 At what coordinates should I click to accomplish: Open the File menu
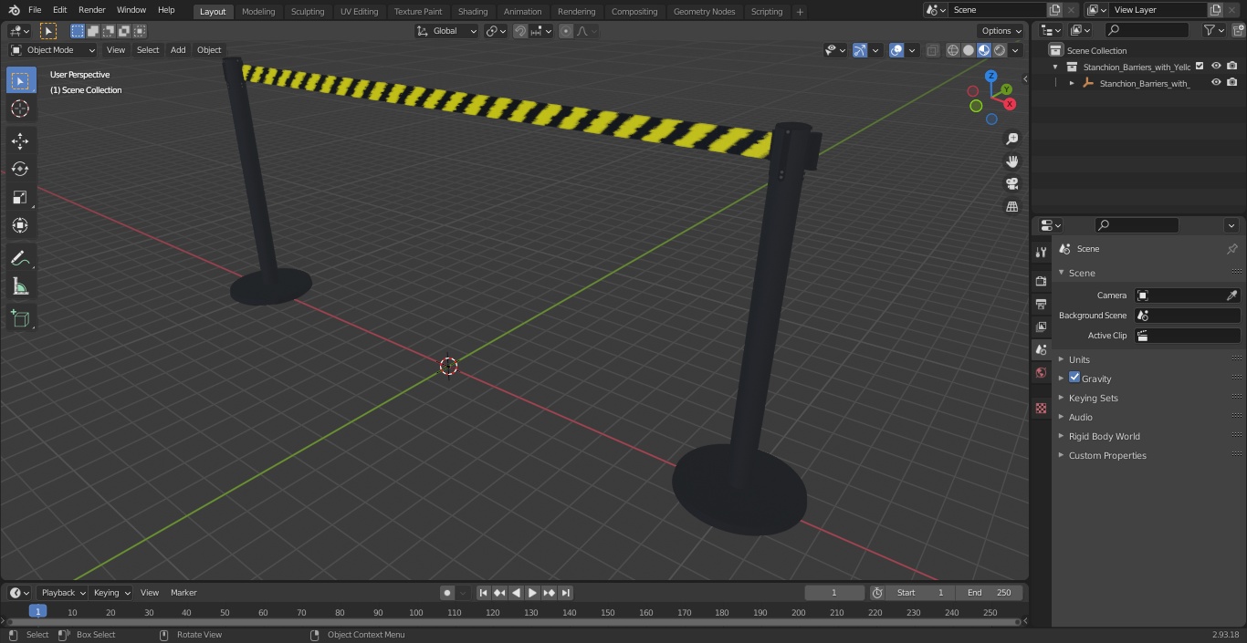point(35,10)
